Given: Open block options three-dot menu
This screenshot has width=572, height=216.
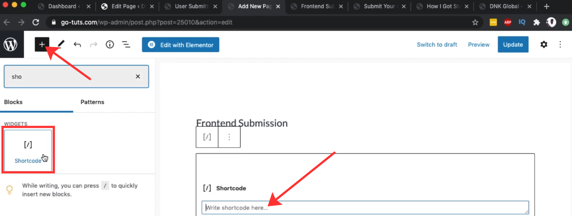Looking at the screenshot, I should [x=229, y=137].
